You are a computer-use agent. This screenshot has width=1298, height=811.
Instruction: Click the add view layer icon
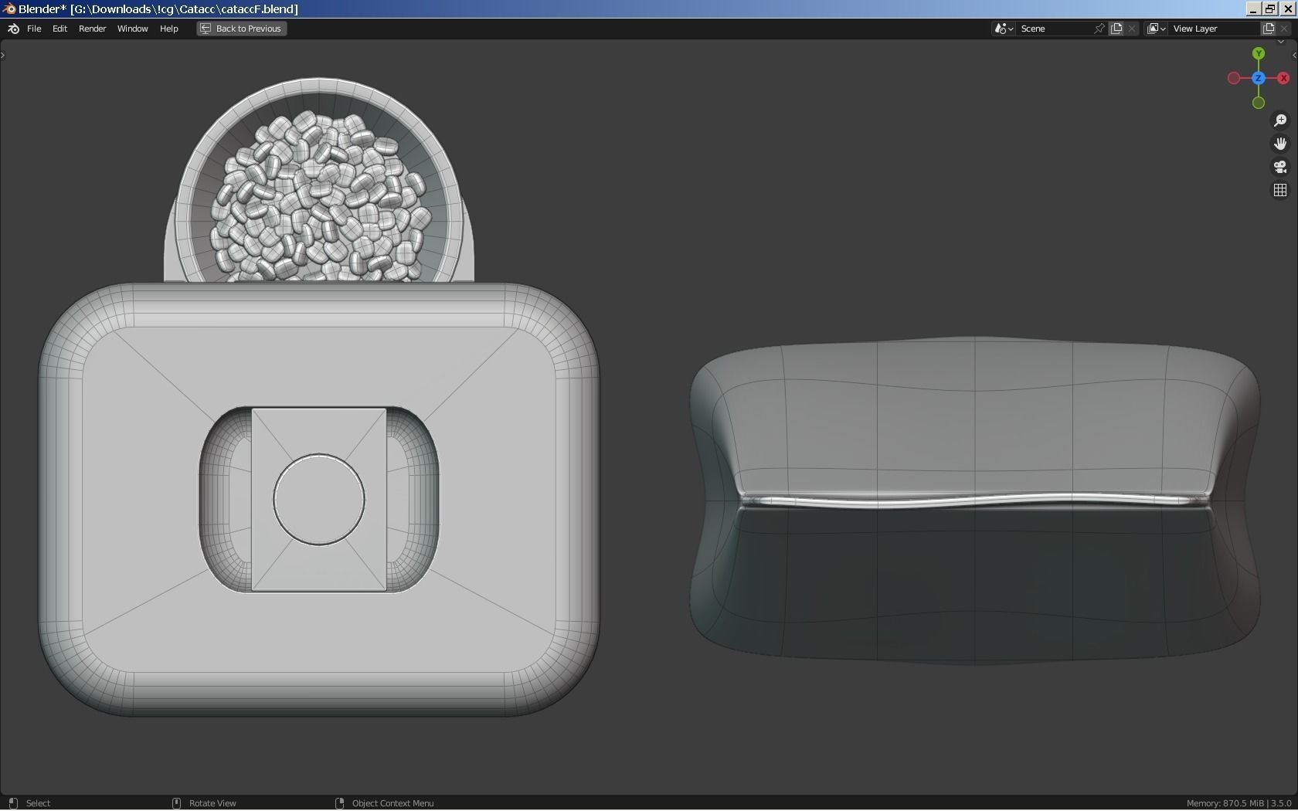(1269, 29)
